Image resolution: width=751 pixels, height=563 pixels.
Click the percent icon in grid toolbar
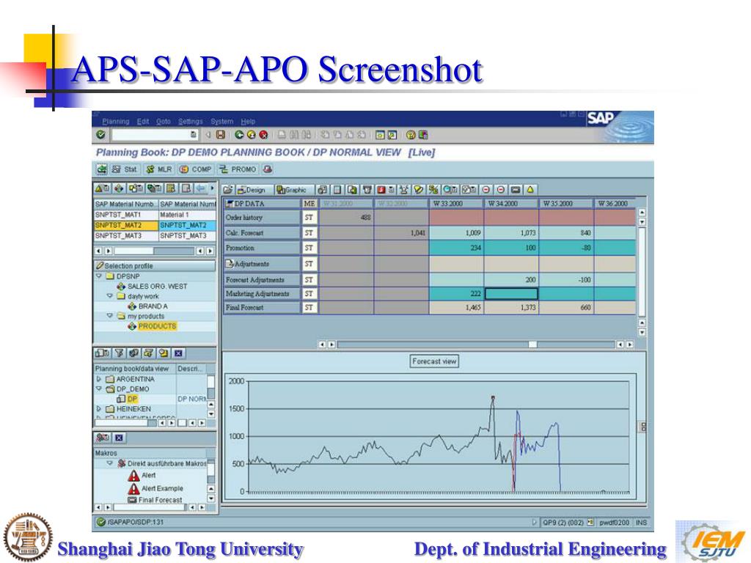(433, 190)
